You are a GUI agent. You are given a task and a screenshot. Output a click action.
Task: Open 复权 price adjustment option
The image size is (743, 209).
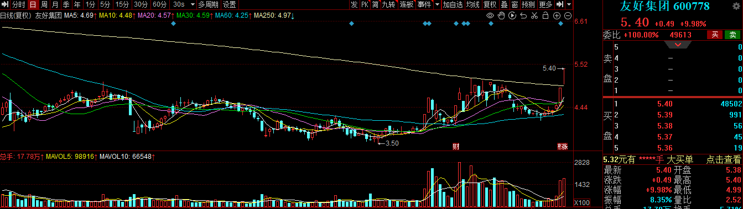pos(490,4)
